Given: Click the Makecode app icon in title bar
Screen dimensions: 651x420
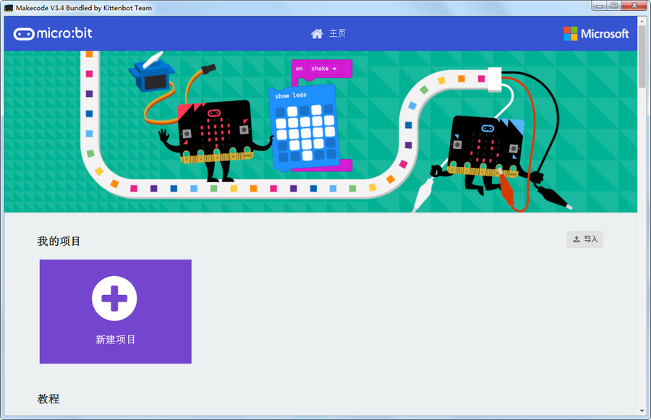Looking at the screenshot, I should tap(8, 7).
